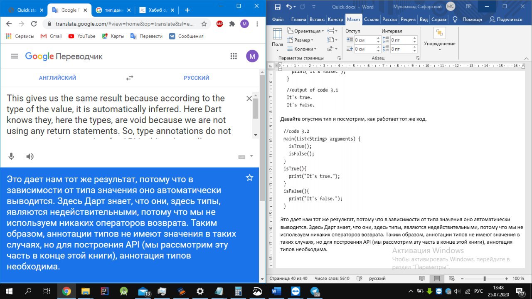Open ribbon display options in Word
Image resolution: width=532 pixels, height=299 pixels.
470,6
